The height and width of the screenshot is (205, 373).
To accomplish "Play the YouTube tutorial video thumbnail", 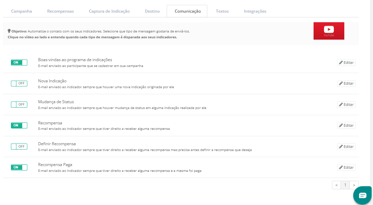I will (x=329, y=31).
